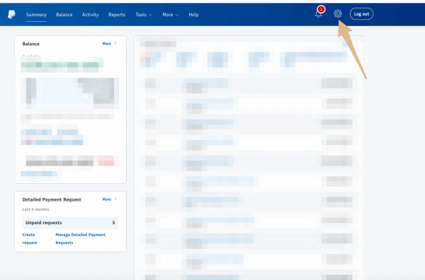Open the Summary tab
This screenshot has height=280, width=425.
tap(36, 15)
